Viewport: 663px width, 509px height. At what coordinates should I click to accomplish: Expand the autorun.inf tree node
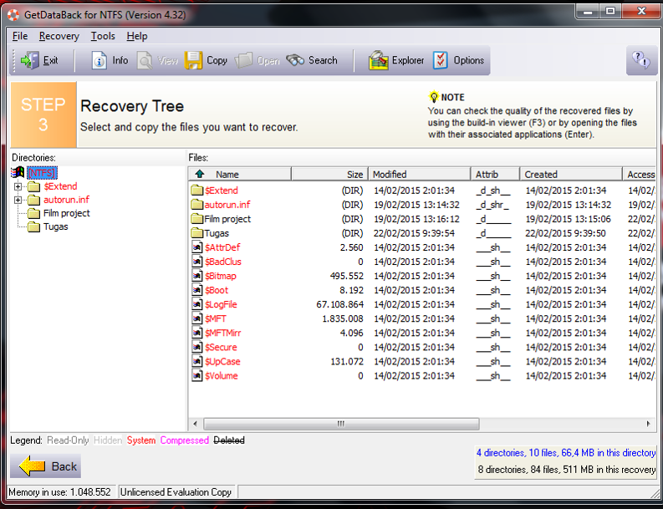click(18, 200)
